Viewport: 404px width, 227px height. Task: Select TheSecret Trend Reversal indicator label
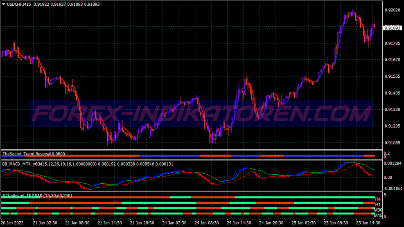tap(34, 154)
